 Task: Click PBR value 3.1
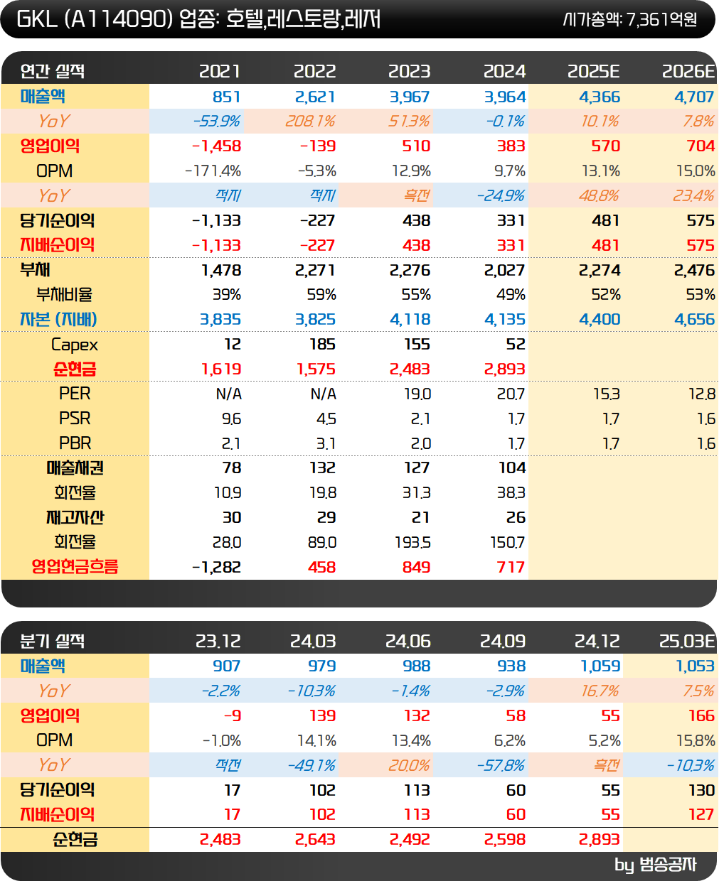(x=326, y=444)
